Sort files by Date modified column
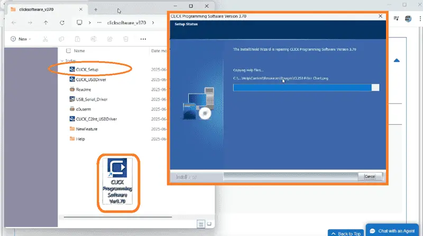This screenshot has width=423, height=236. point(159,51)
